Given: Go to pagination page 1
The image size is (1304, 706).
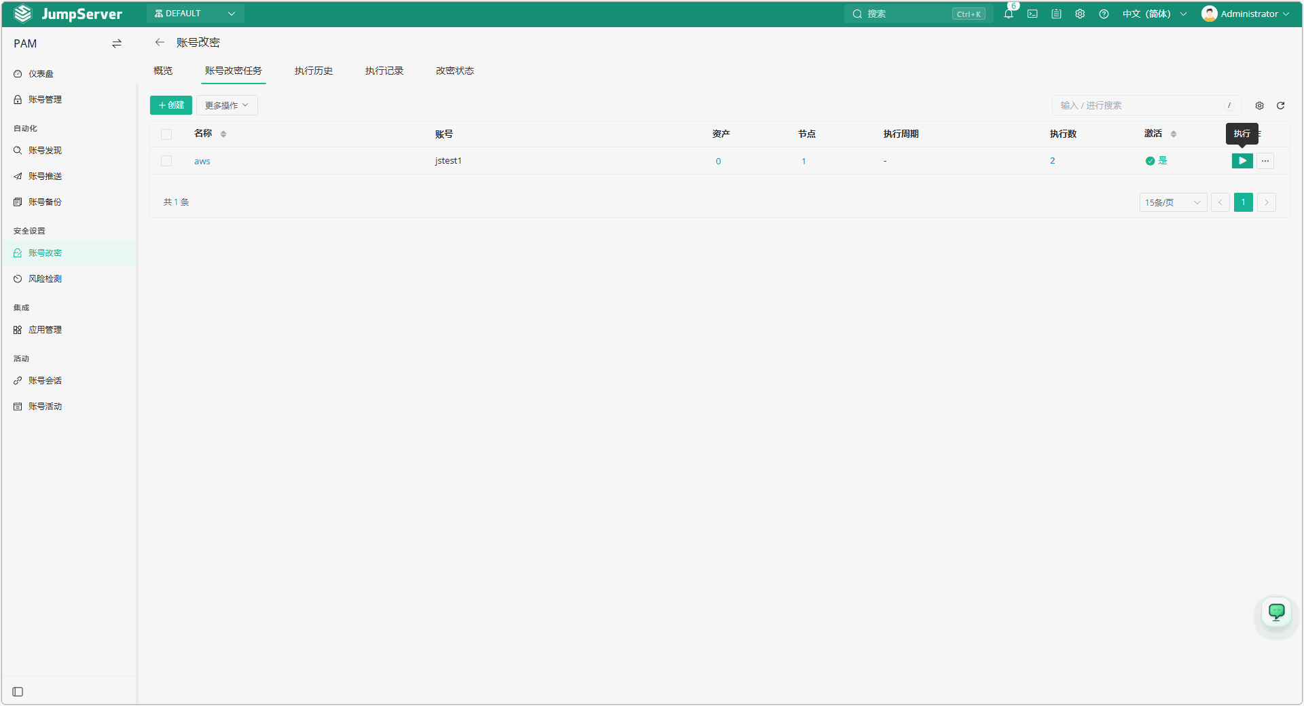Looking at the screenshot, I should click(x=1244, y=202).
